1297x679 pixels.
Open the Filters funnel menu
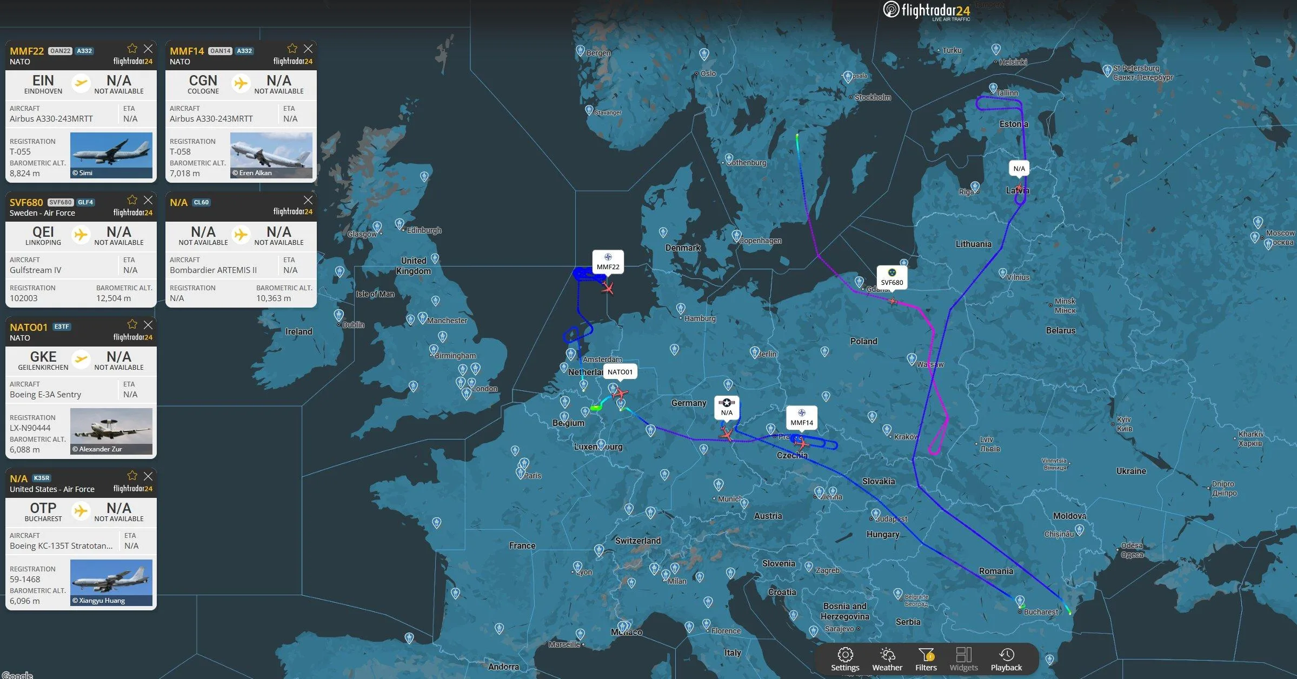click(x=926, y=660)
